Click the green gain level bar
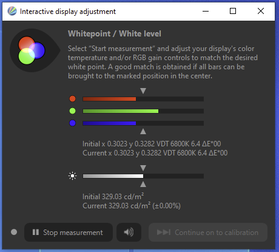This screenshot has width=279, height=252. click(143, 111)
